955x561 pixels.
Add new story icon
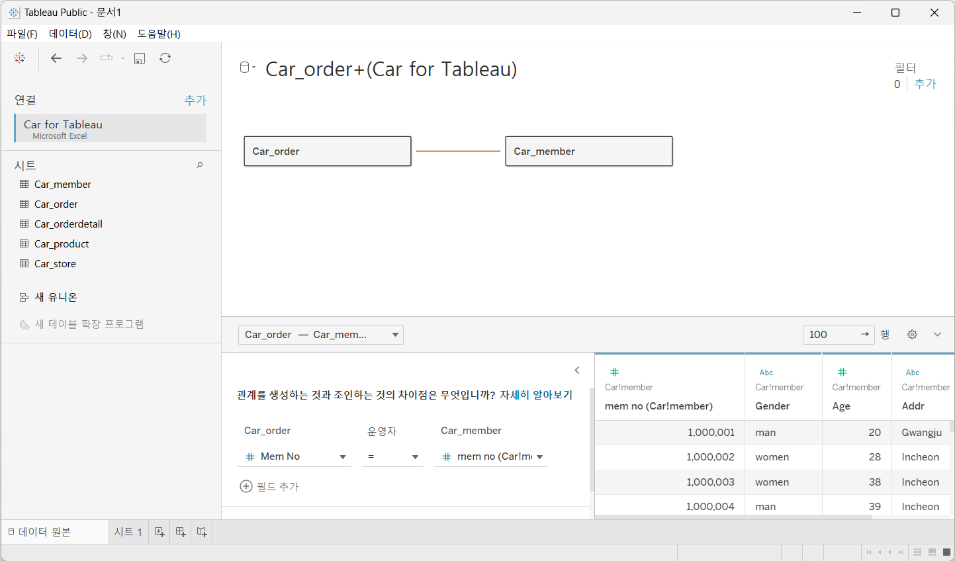tap(202, 532)
